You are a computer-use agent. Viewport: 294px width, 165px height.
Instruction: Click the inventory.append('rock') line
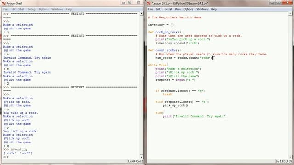[x=177, y=43]
